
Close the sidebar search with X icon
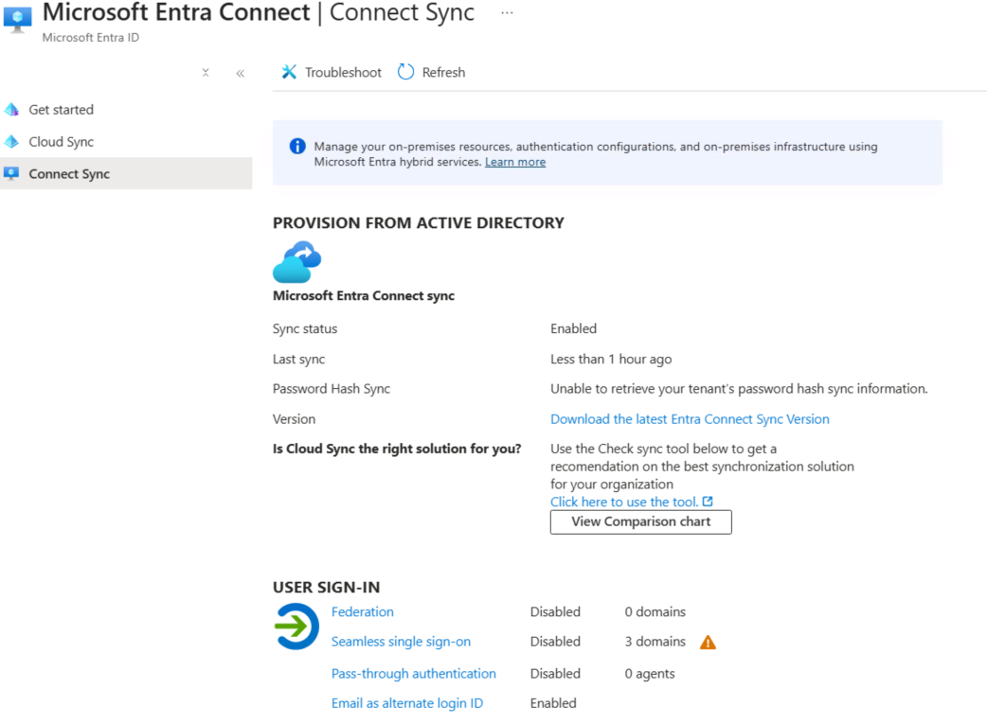click(x=206, y=73)
